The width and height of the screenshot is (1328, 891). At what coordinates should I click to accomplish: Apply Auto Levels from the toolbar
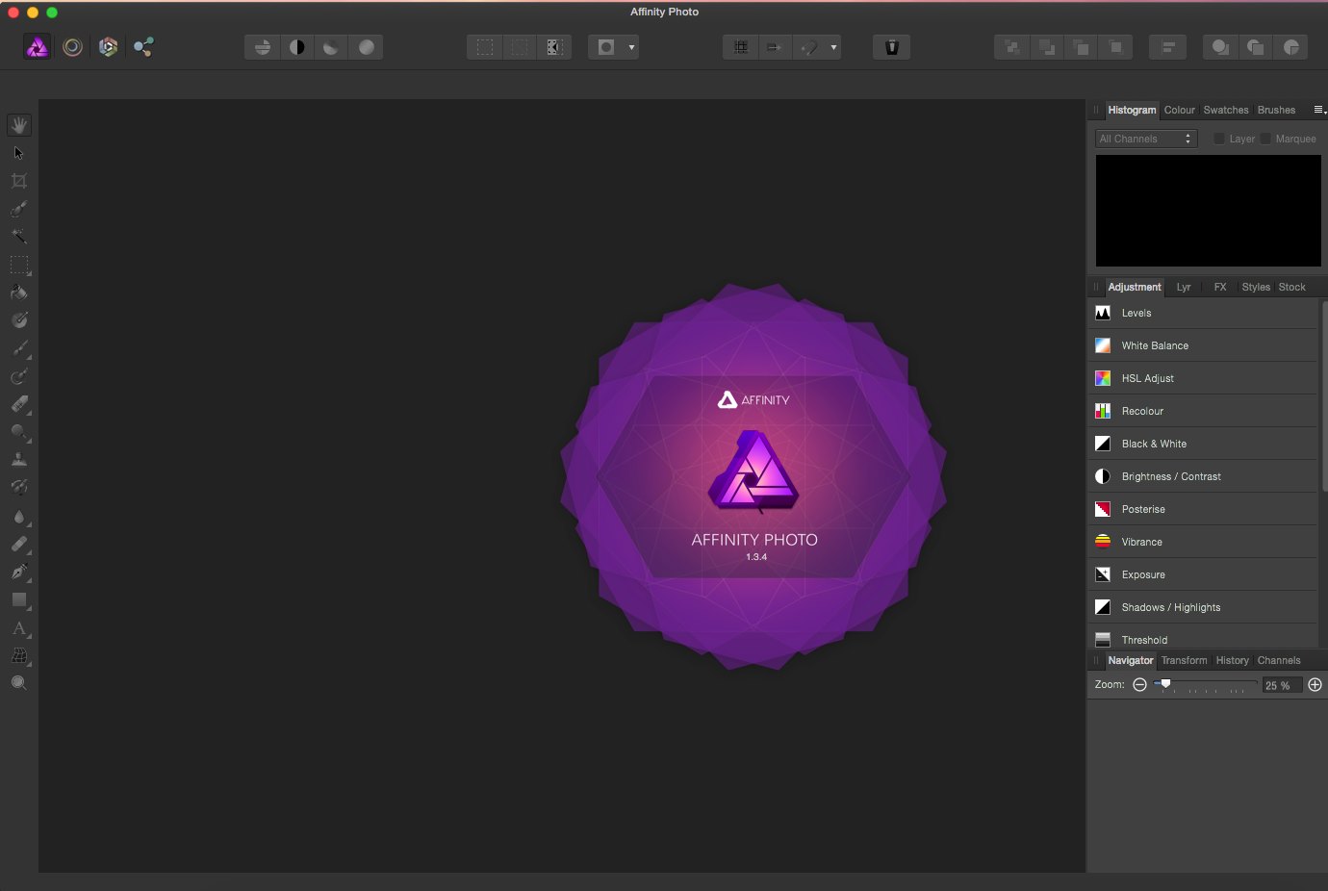263,47
